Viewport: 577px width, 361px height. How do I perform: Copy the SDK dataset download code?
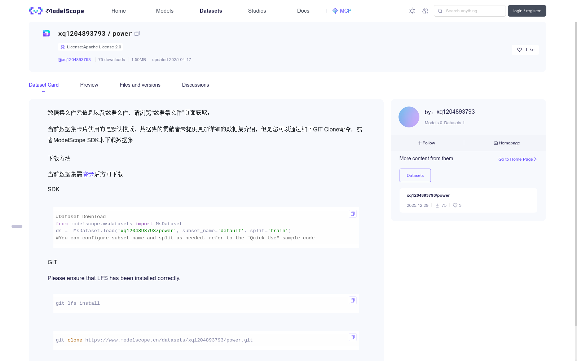(x=353, y=214)
